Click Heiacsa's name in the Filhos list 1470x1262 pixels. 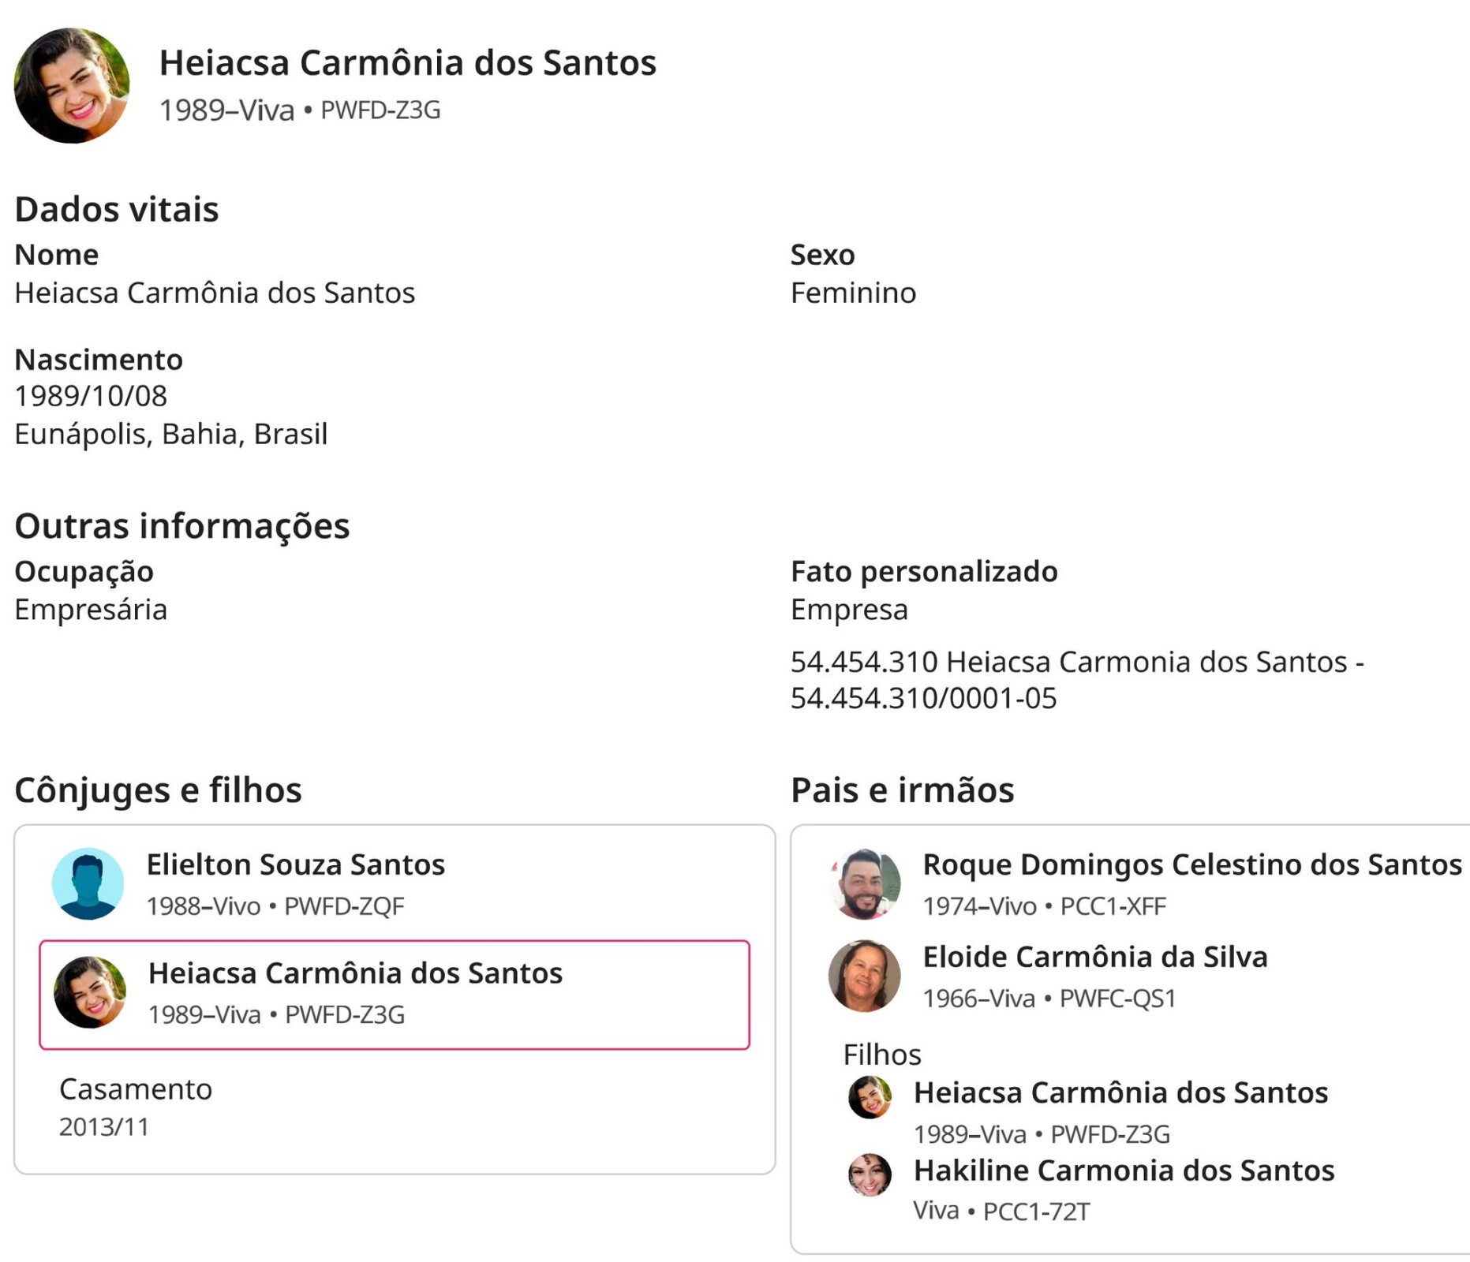click(x=1120, y=1092)
